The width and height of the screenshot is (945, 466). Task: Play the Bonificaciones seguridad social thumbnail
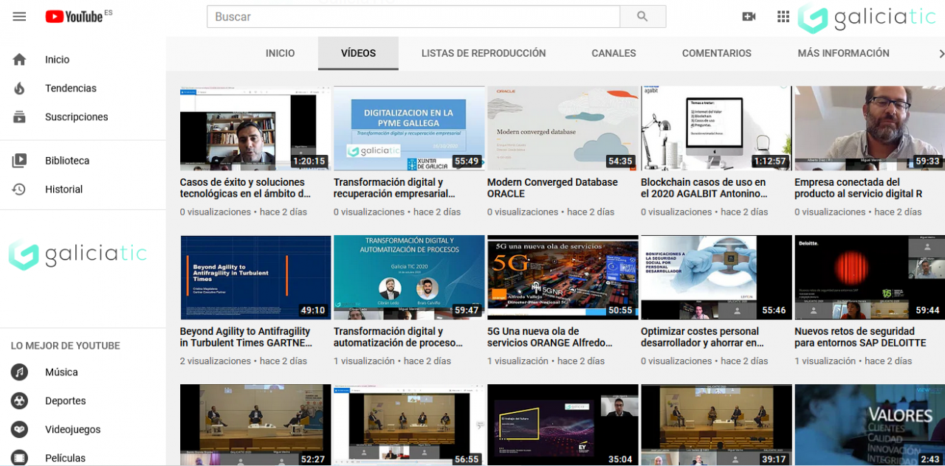pos(716,277)
